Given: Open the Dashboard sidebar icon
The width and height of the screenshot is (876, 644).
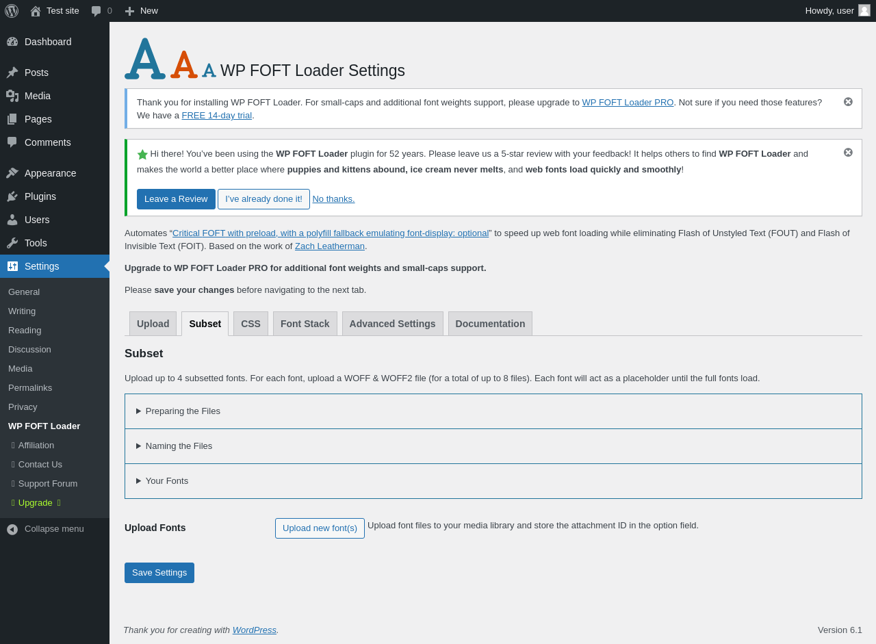Looking at the screenshot, I should click(x=12, y=42).
